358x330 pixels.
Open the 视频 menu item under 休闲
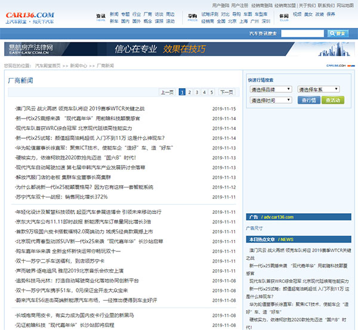point(297,14)
